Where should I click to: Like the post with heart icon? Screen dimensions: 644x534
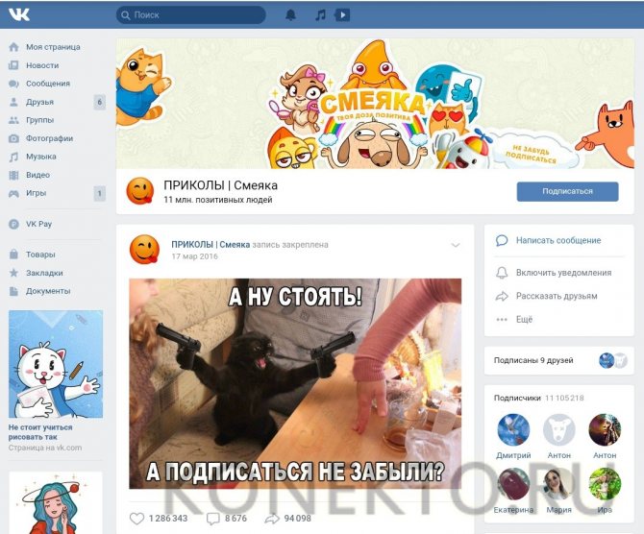(136, 519)
